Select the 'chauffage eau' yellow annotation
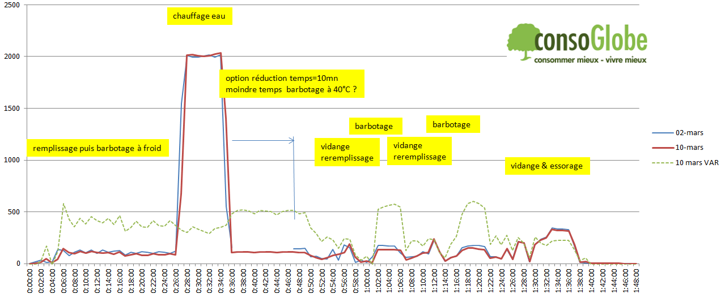The image size is (725, 298). tap(200, 16)
